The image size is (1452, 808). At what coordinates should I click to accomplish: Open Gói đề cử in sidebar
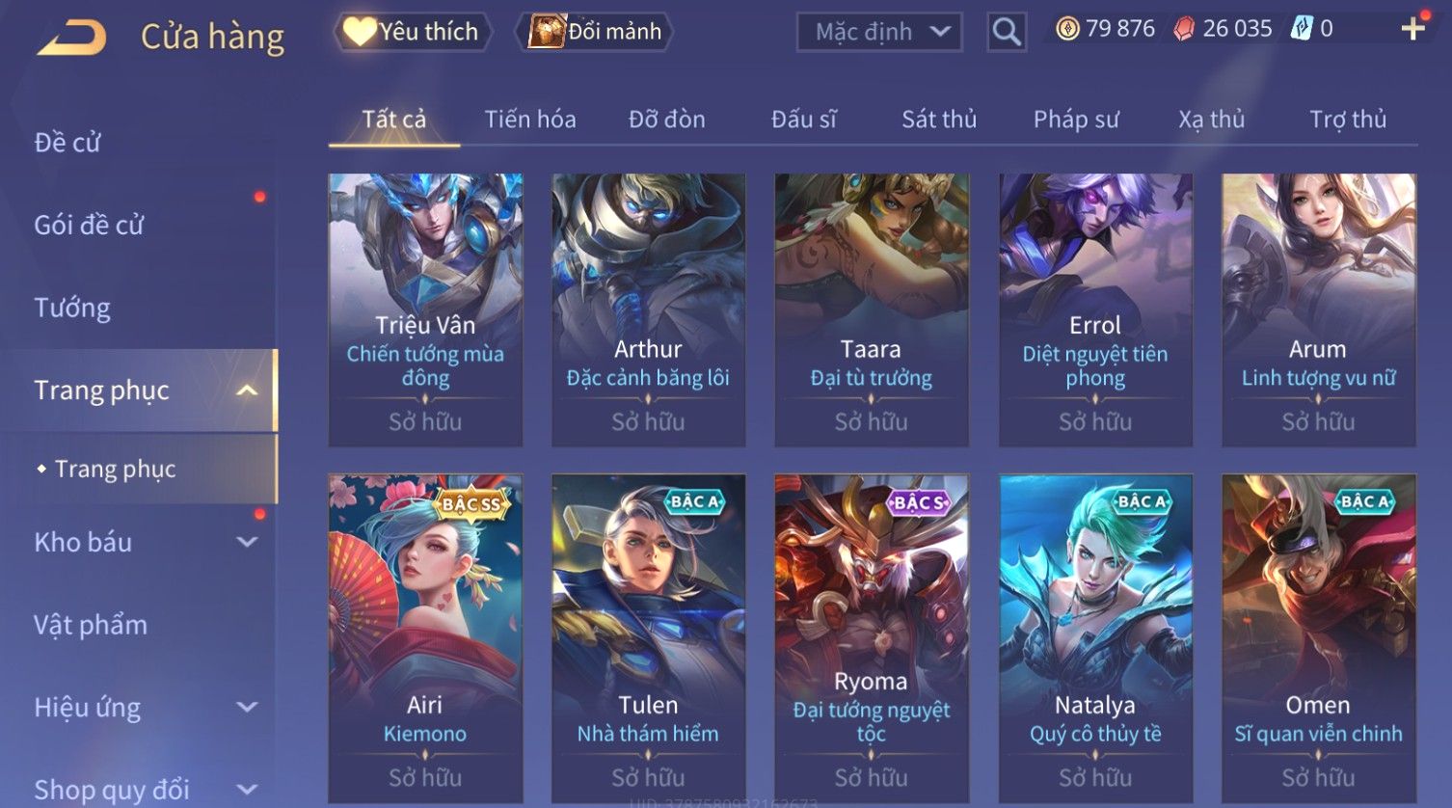(x=89, y=225)
